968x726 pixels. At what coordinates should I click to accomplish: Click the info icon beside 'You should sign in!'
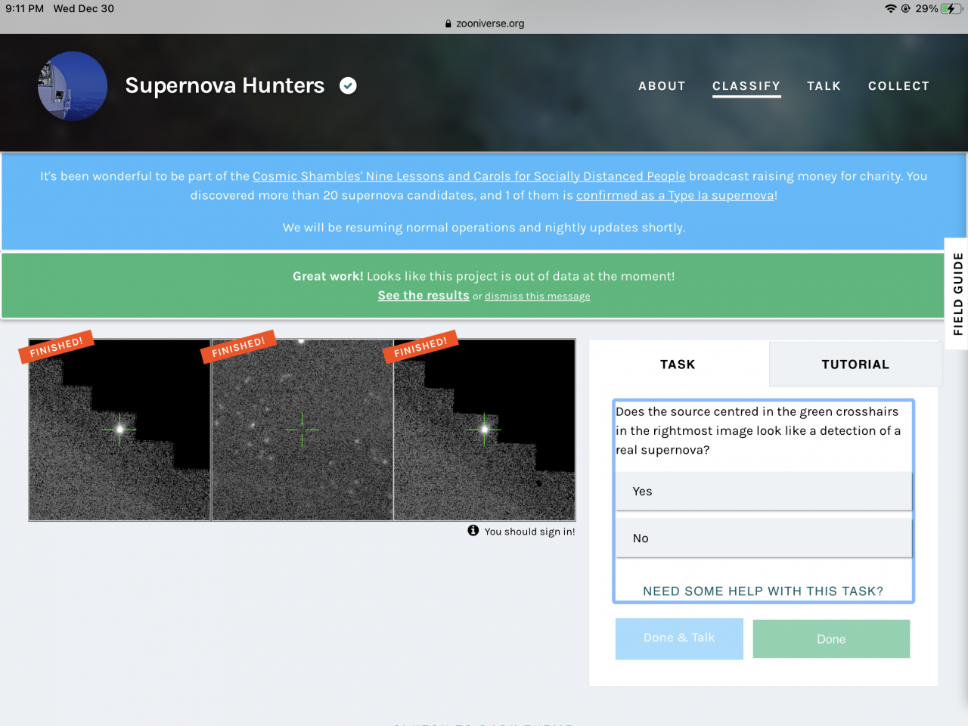click(x=473, y=531)
